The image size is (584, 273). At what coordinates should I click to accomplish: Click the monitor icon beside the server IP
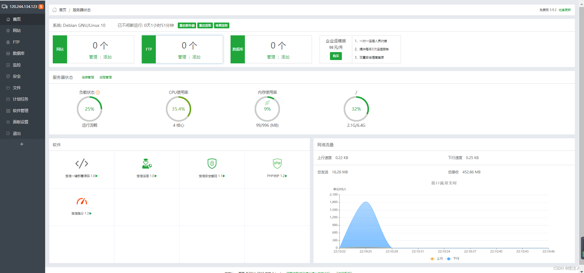(5, 7)
